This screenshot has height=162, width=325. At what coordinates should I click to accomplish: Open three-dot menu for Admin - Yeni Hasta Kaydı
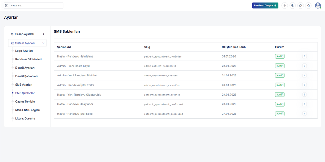(x=304, y=66)
